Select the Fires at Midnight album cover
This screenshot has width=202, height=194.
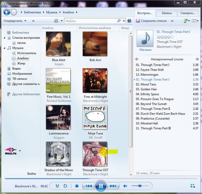point(95,80)
